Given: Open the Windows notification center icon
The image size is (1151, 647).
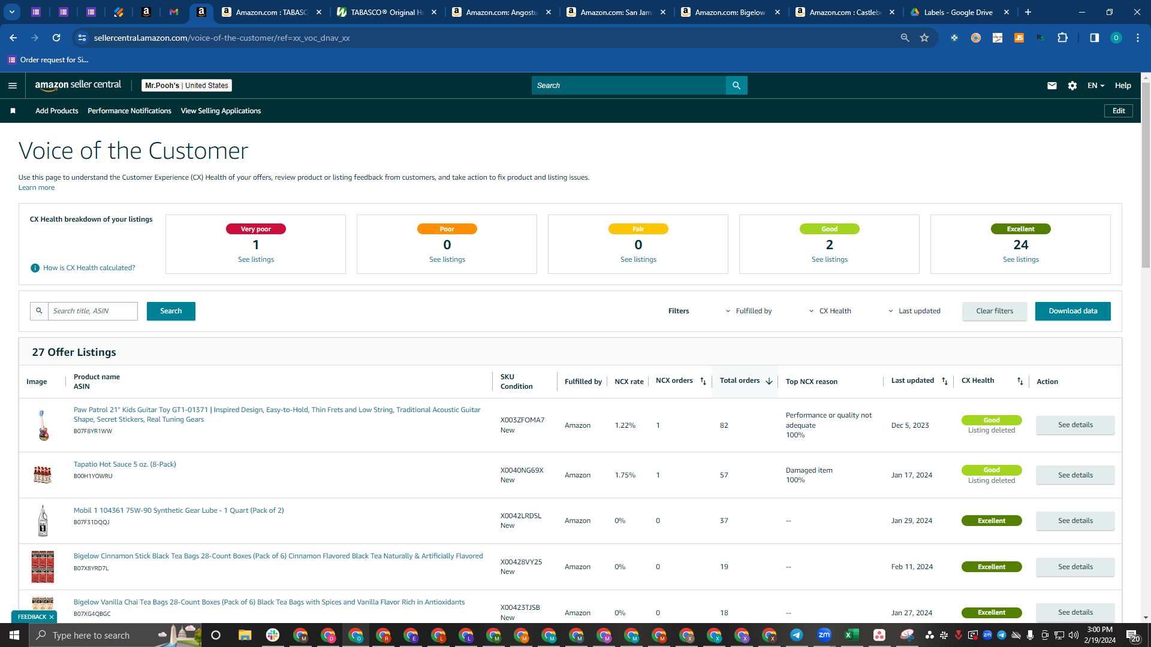Looking at the screenshot, I should (x=1132, y=636).
